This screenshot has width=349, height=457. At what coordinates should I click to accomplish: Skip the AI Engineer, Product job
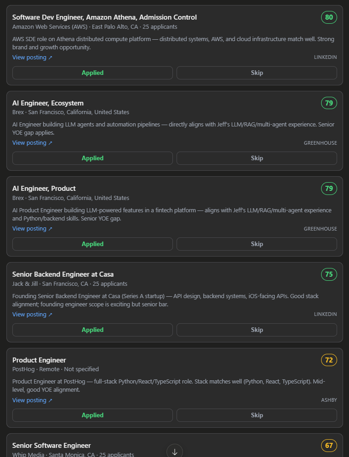tap(257, 244)
